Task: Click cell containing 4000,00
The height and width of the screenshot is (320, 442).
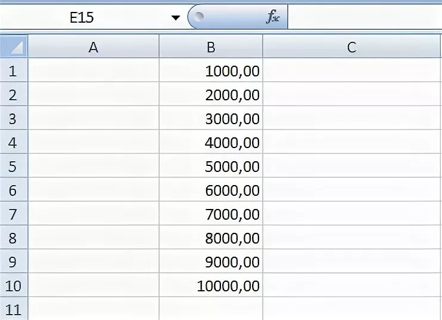Action: pyautogui.click(x=211, y=141)
